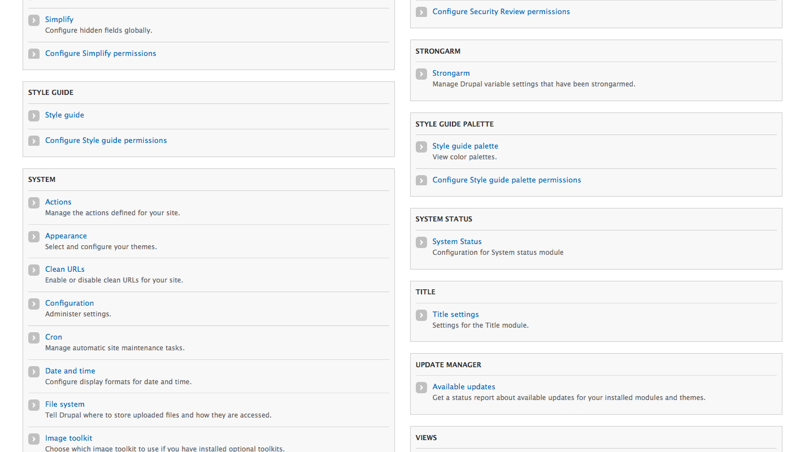This screenshot has width=805, height=452.
Task: Open the File system link
Action: 65,404
